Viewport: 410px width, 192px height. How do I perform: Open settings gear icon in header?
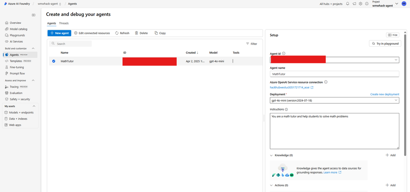(360, 4)
